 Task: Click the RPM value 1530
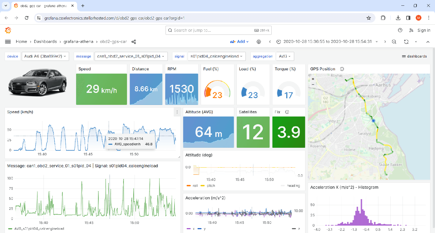[182, 89]
